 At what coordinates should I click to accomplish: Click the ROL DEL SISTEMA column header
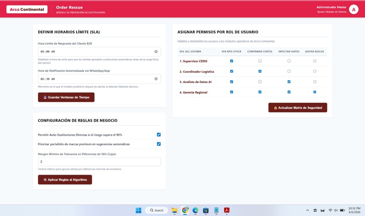190,52
